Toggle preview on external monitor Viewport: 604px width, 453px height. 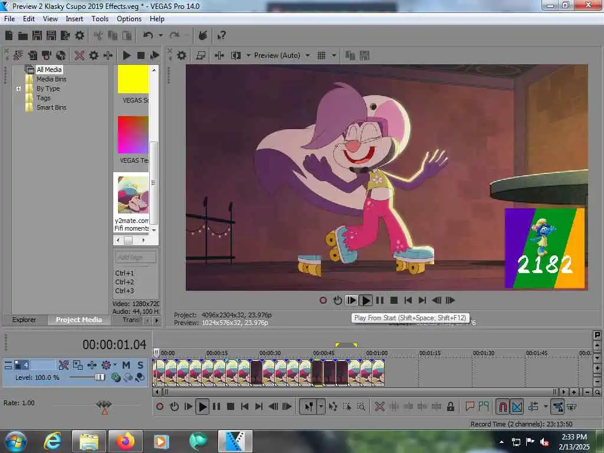click(x=201, y=56)
